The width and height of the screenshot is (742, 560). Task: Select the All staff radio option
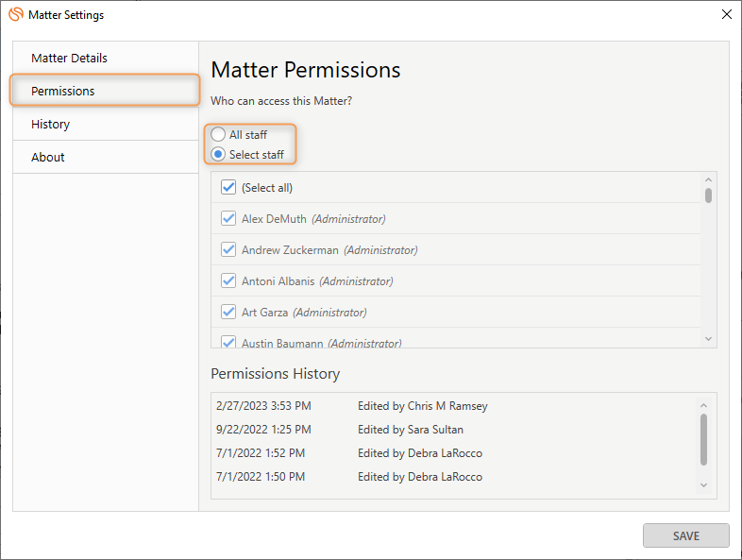[218, 134]
